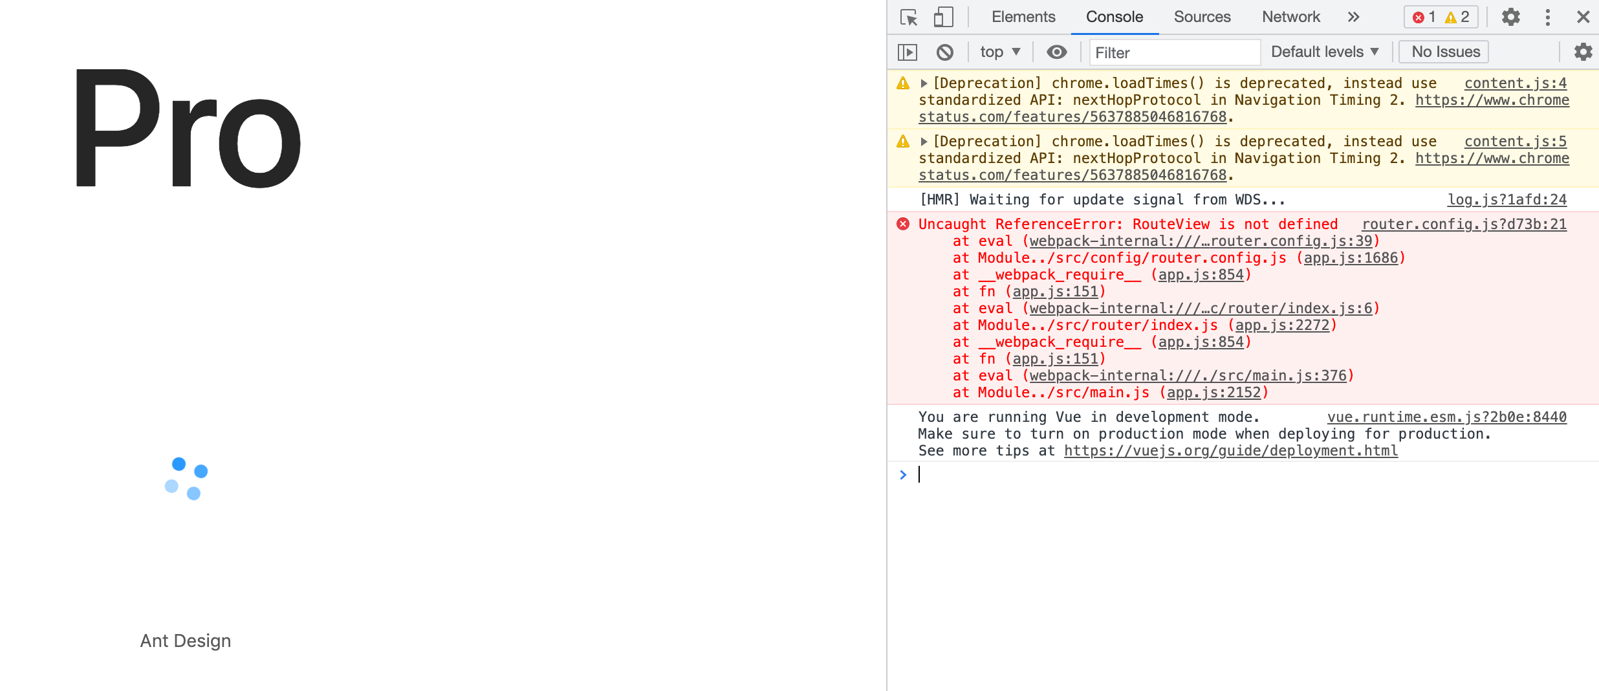Open the vuejs.org deployment guide link
Screen dimensions: 1599x691
(1231, 451)
